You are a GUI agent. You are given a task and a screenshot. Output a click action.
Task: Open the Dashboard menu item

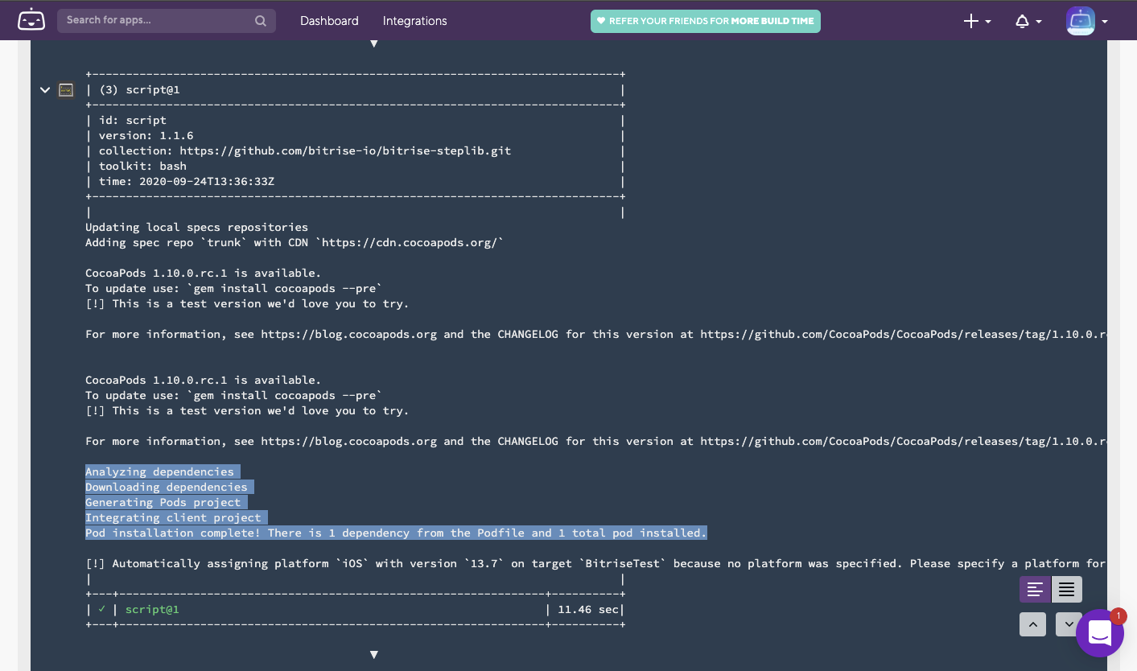click(329, 21)
